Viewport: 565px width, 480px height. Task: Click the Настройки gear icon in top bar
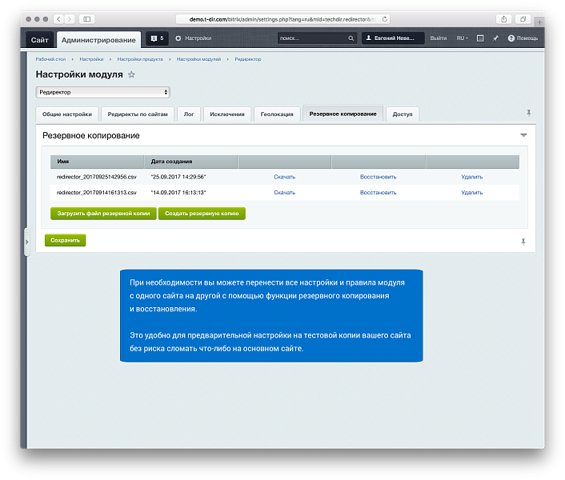pos(178,38)
